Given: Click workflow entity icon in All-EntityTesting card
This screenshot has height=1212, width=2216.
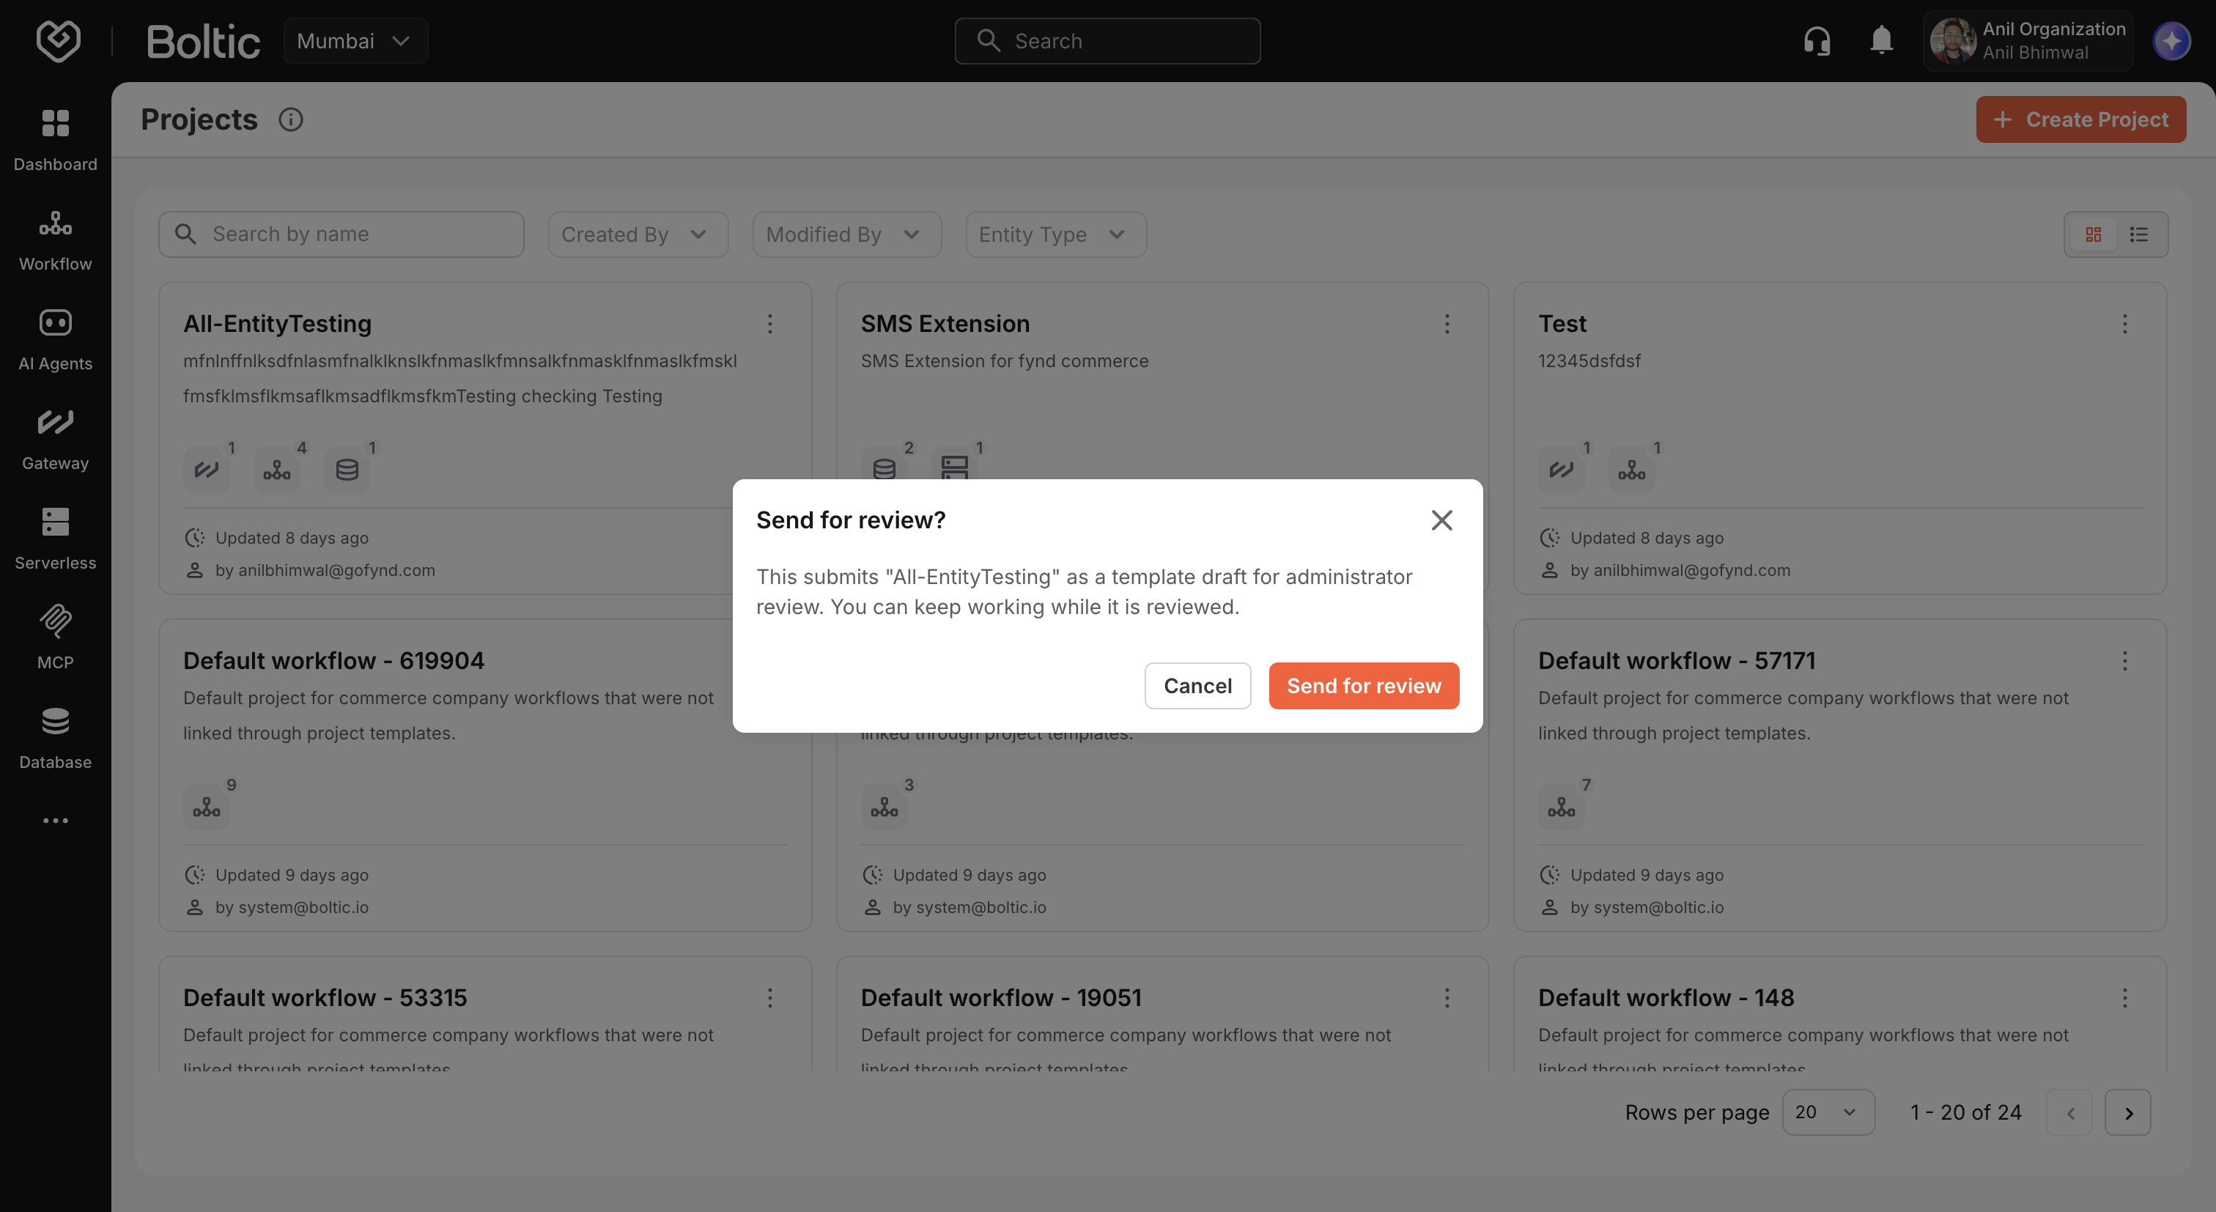Looking at the screenshot, I should point(277,470).
